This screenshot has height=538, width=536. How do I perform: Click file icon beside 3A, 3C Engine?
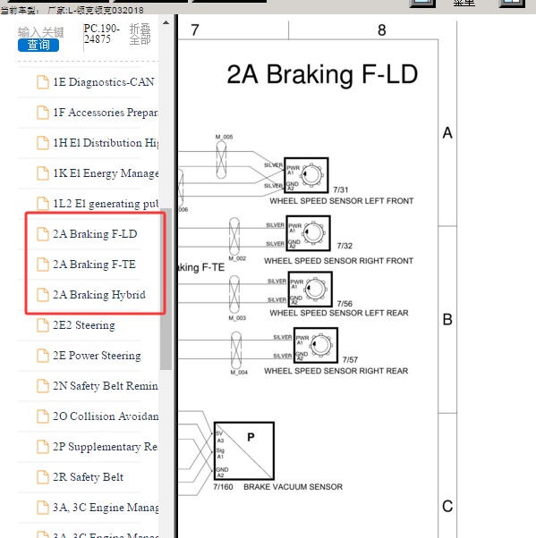[43, 508]
